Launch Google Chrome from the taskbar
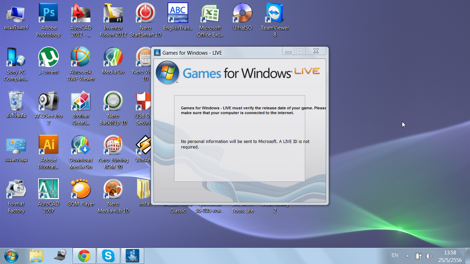This screenshot has height=264, width=470. tap(84, 256)
